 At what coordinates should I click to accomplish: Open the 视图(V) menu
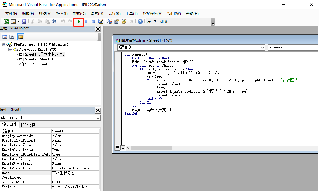(x=45, y=14)
